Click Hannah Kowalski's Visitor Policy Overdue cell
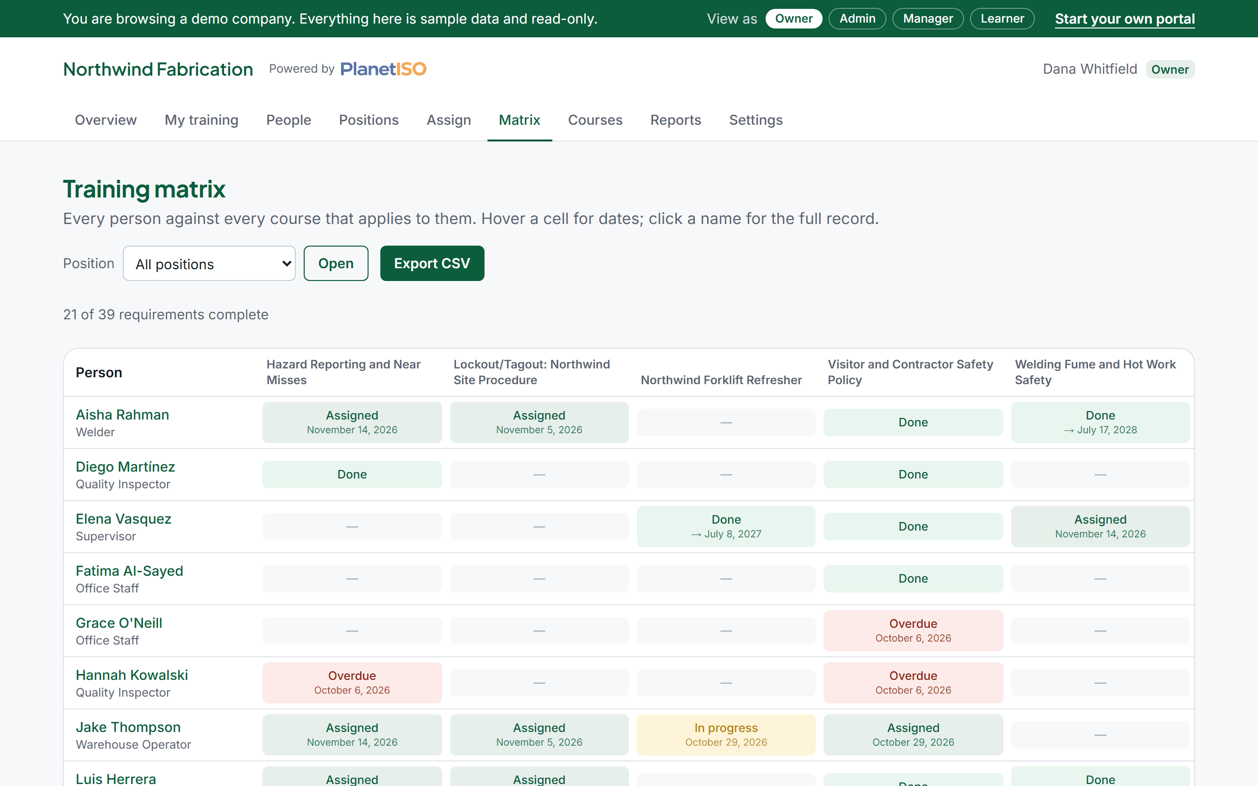 (913, 682)
